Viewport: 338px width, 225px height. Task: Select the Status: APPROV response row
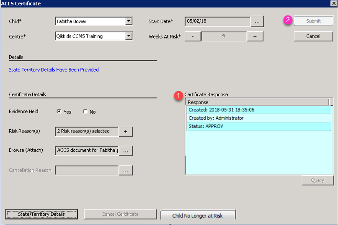click(257, 126)
